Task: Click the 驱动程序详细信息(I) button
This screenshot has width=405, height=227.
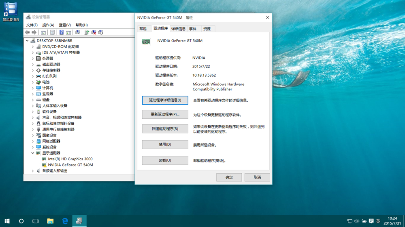Action: pyautogui.click(x=165, y=100)
